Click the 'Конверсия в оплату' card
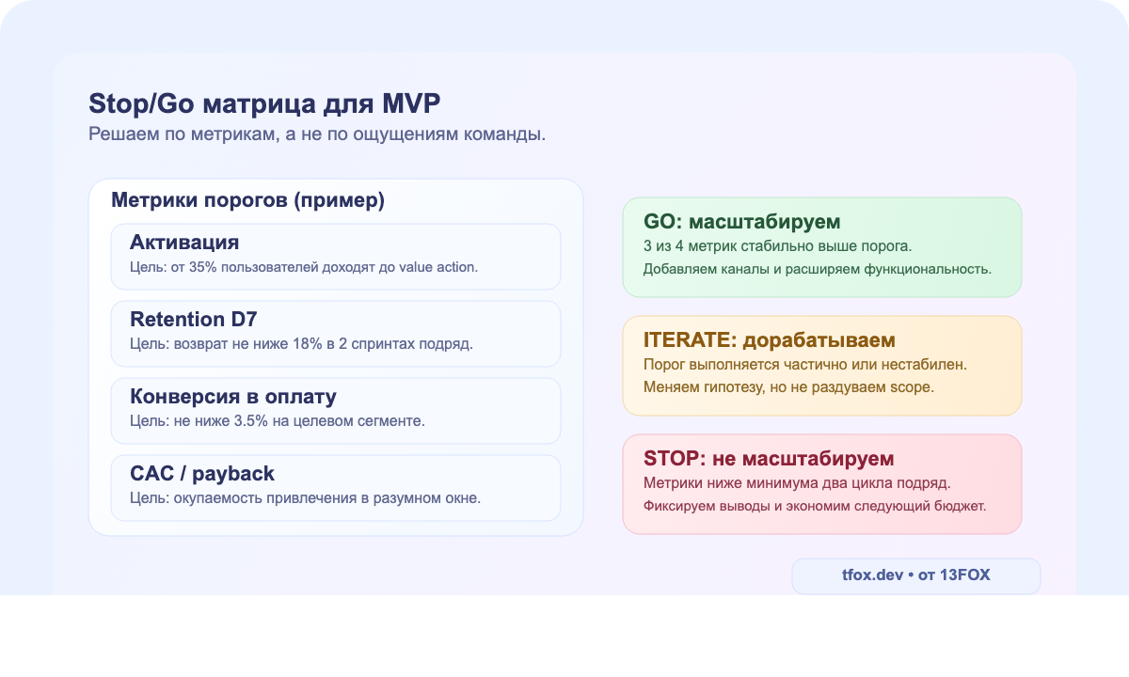 click(x=337, y=410)
